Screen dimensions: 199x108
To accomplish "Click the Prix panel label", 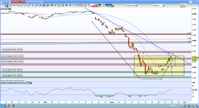I will (x=2, y=9).
